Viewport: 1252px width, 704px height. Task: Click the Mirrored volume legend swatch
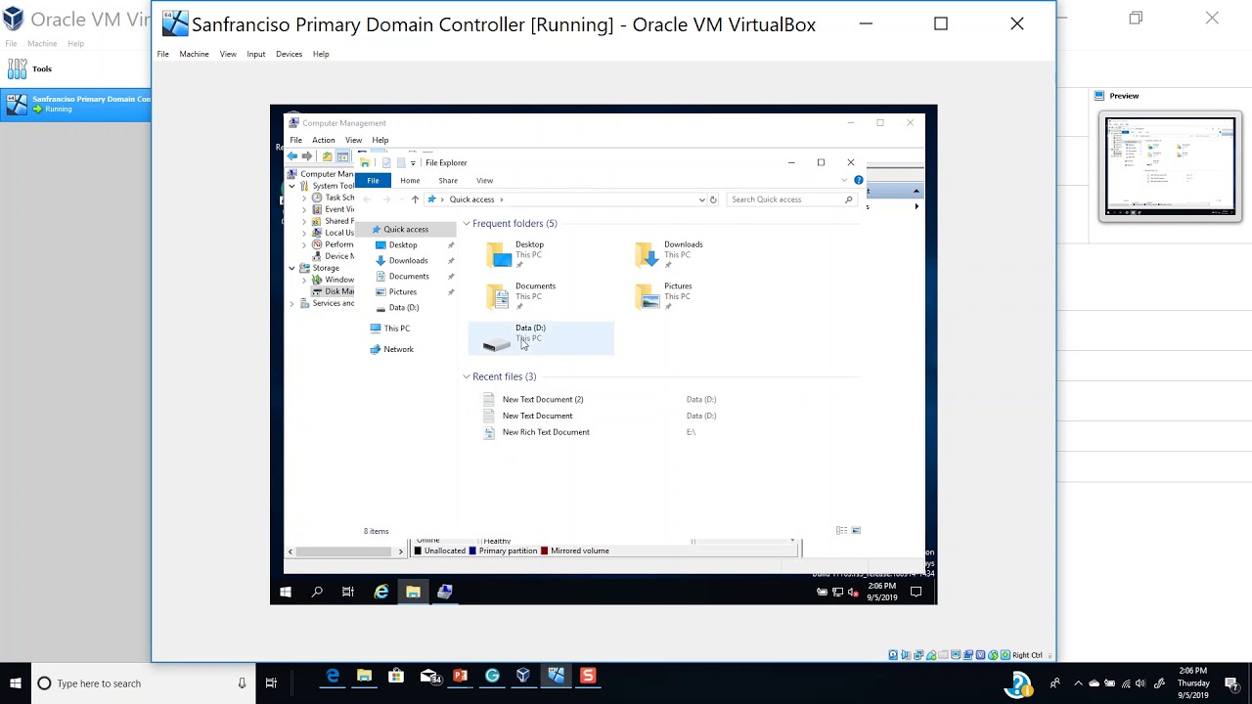[x=544, y=551]
